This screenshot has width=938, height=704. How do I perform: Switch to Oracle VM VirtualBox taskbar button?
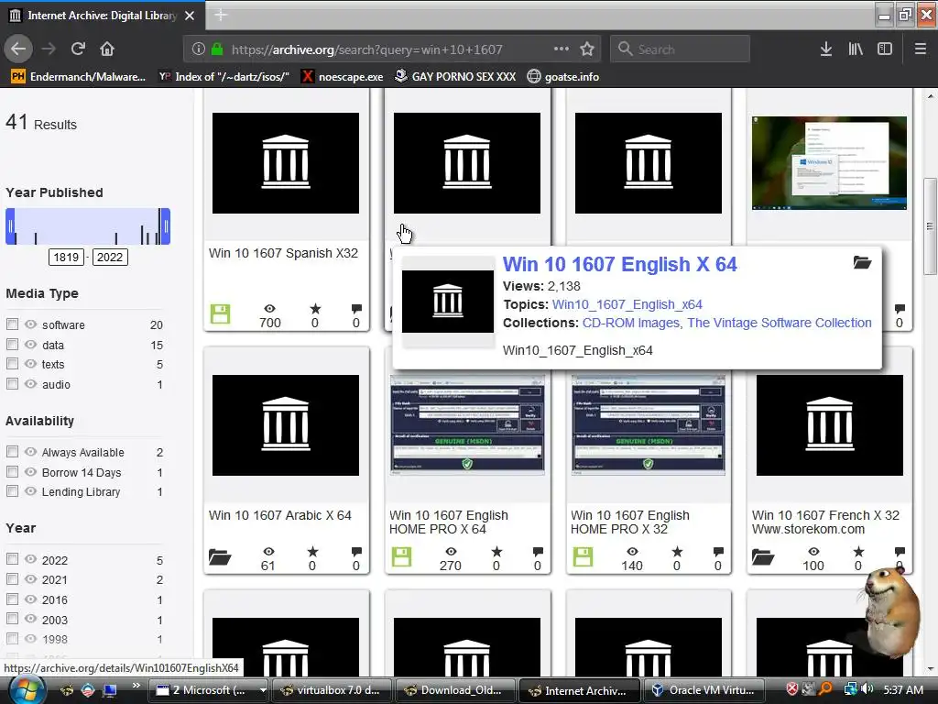pyautogui.click(x=703, y=690)
